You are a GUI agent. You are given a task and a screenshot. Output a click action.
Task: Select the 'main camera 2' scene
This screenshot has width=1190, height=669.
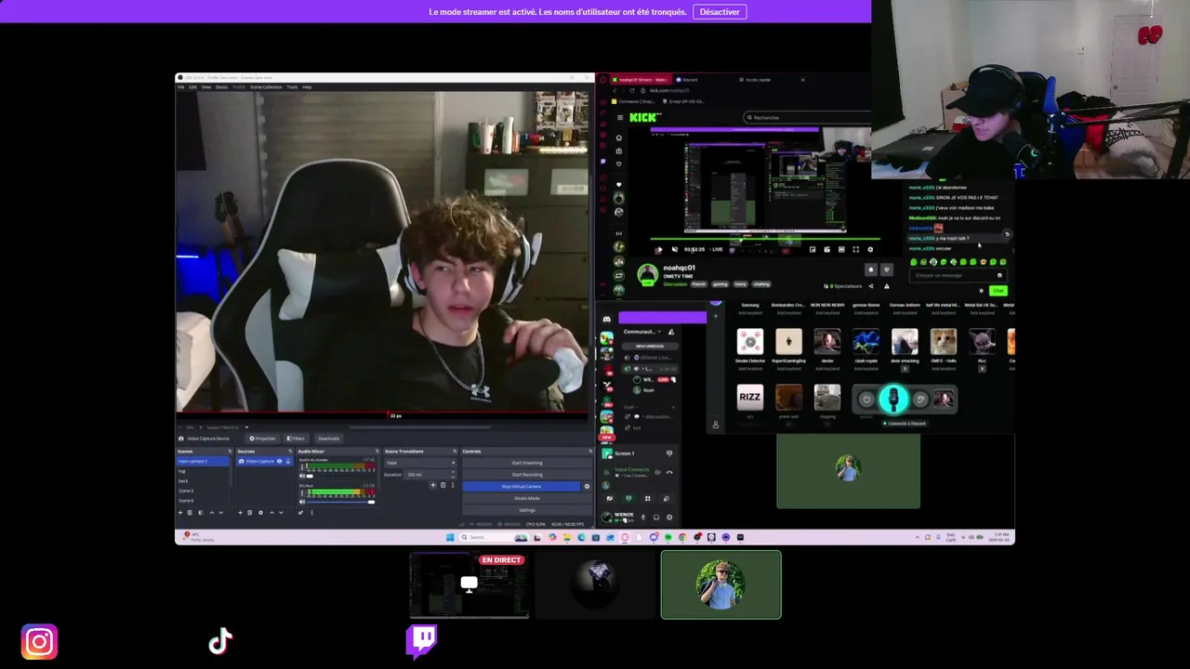(x=204, y=461)
